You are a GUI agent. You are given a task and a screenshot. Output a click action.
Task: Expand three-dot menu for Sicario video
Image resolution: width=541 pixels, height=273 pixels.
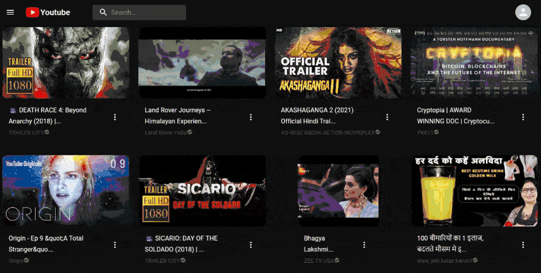pos(250,245)
